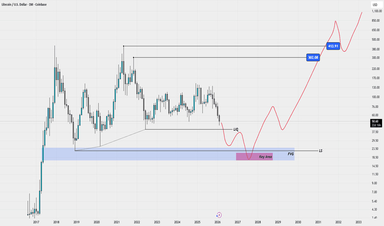Click the 500.00 price axis label
Image resolution: width=384 pixels, height=226 pixels.
[375, 40]
